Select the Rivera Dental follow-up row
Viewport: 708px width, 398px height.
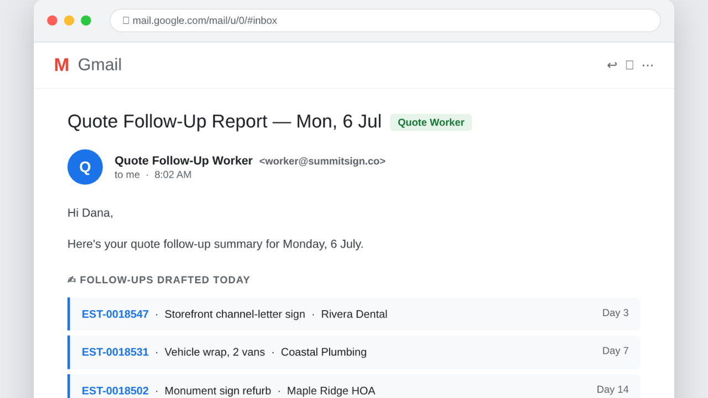click(x=354, y=314)
